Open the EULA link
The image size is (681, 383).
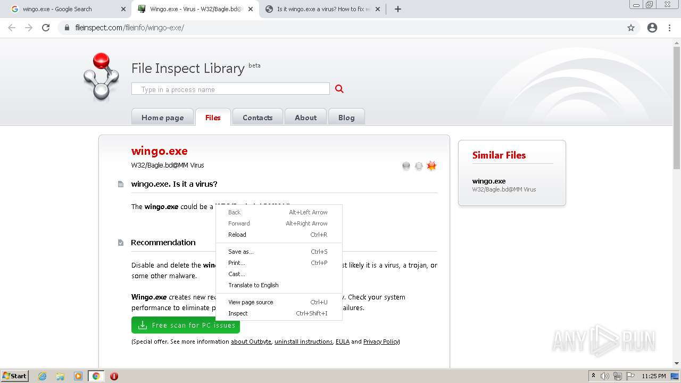(343, 342)
